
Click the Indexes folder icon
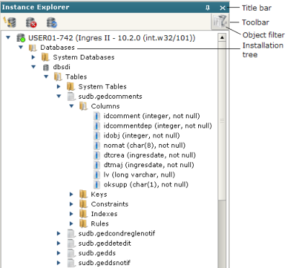tap(83, 214)
